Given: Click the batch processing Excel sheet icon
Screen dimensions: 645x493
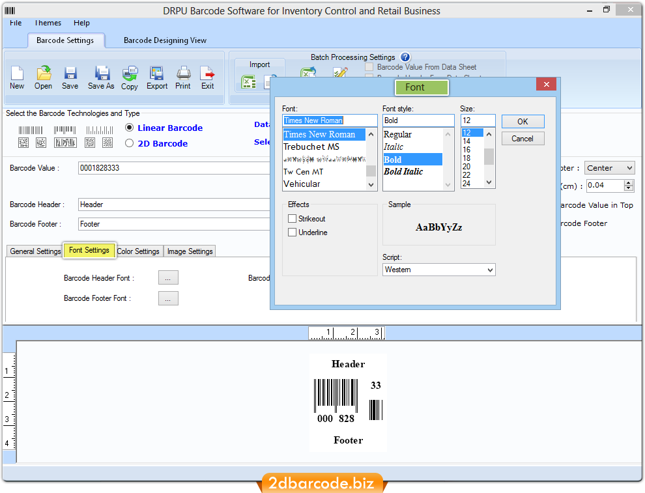Looking at the screenshot, I should pyautogui.click(x=308, y=73).
